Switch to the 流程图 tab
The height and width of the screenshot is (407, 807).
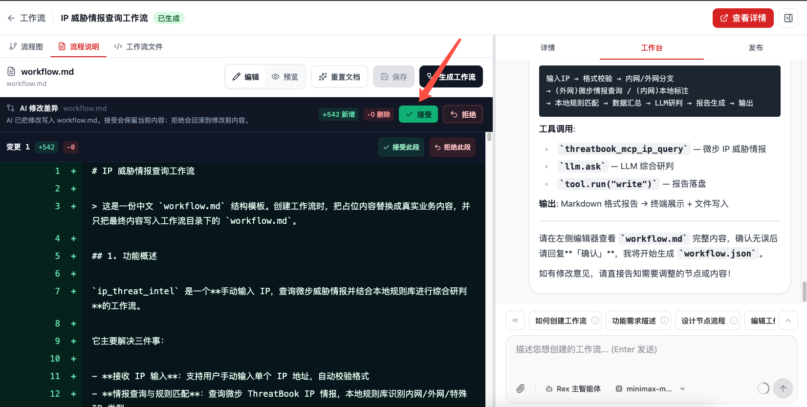pyautogui.click(x=26, y=46)
